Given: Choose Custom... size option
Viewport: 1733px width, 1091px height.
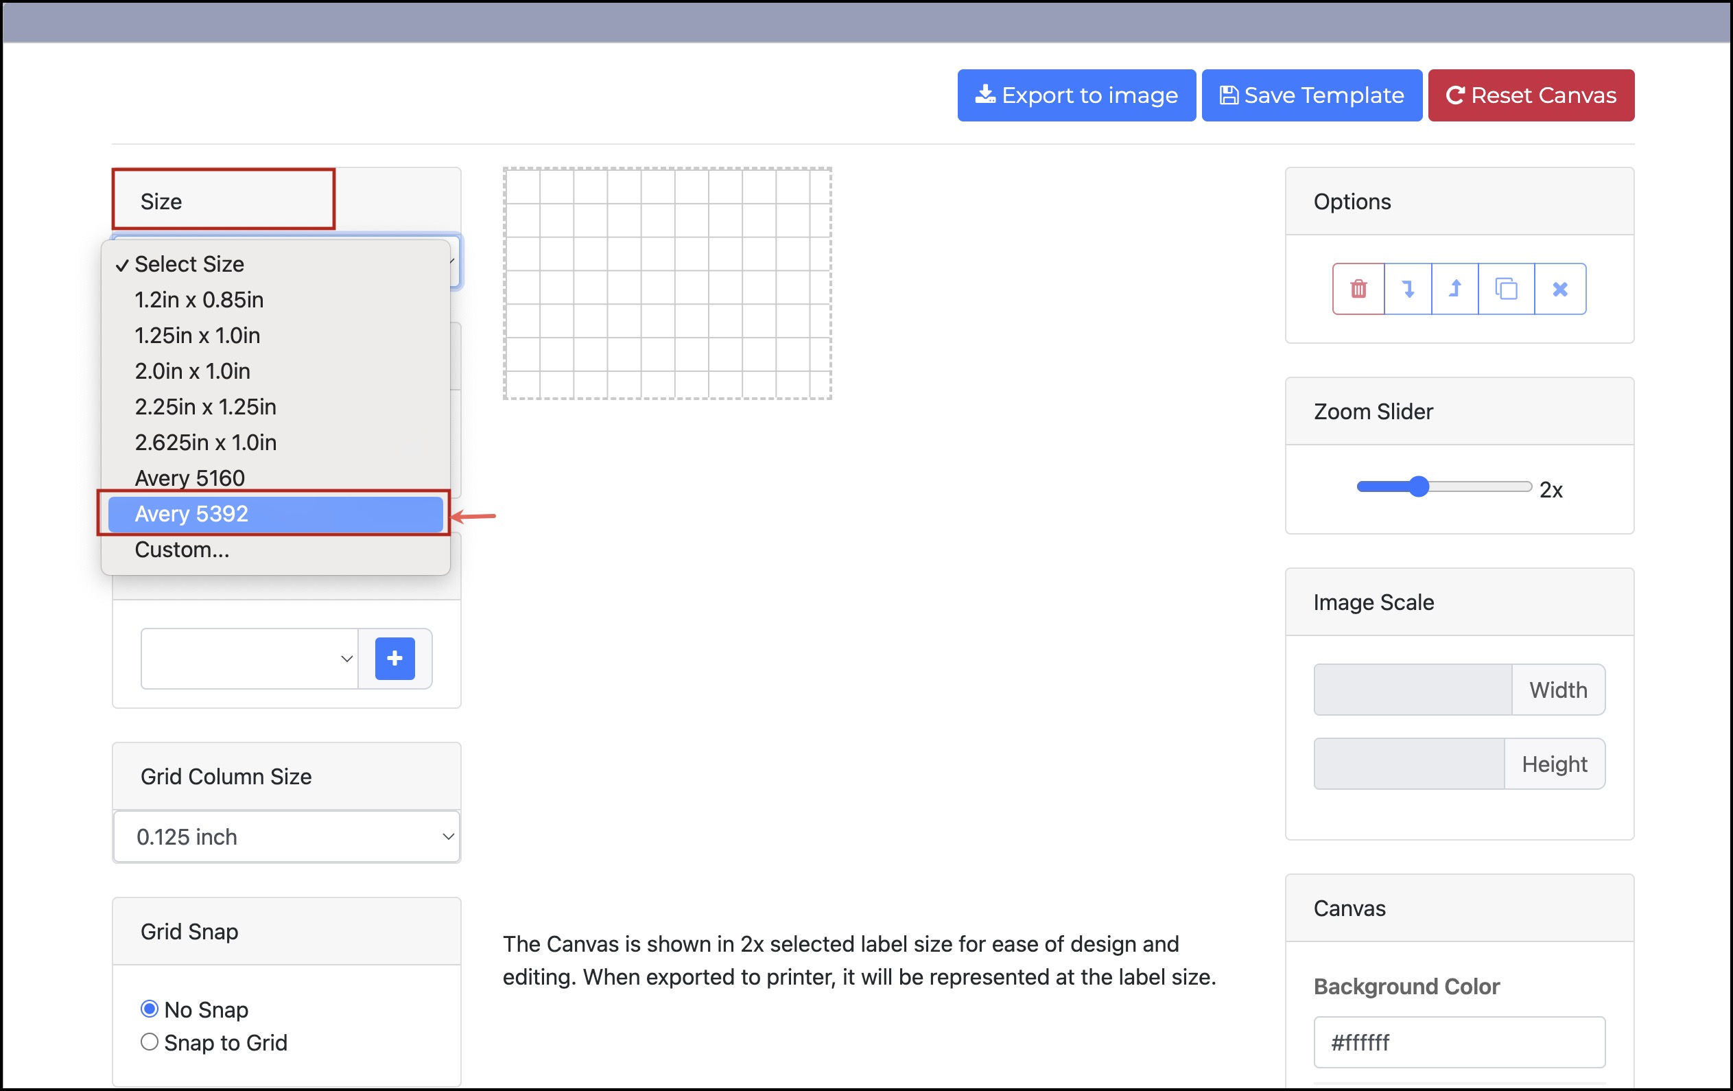Looking at the screenshot, I should [182, 550].
